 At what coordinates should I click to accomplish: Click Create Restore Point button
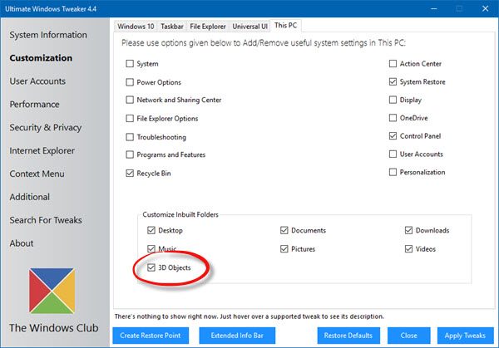151,336
